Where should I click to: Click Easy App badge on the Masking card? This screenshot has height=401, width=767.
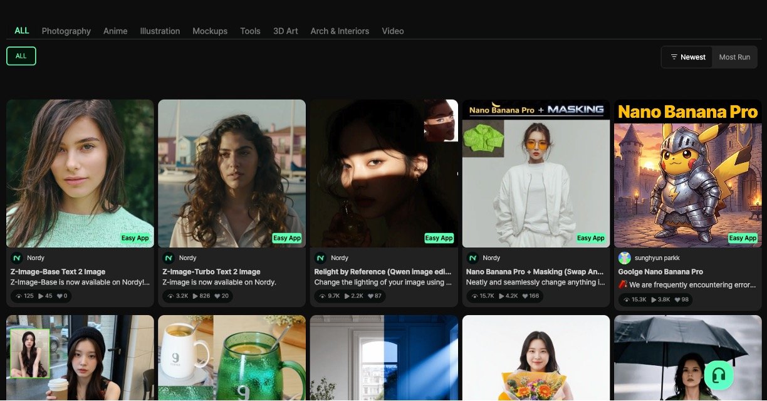coord(590,238)
